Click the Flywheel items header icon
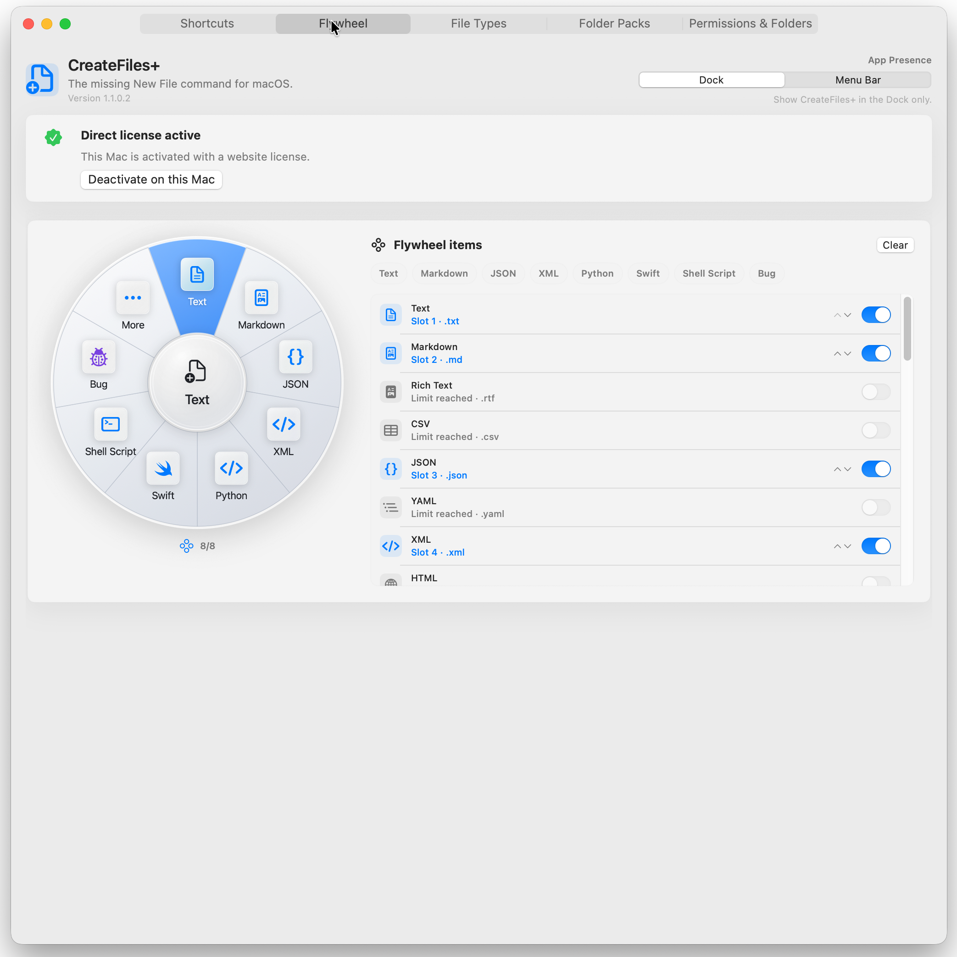This screenshot has height=957, width=957. point(378,245)
